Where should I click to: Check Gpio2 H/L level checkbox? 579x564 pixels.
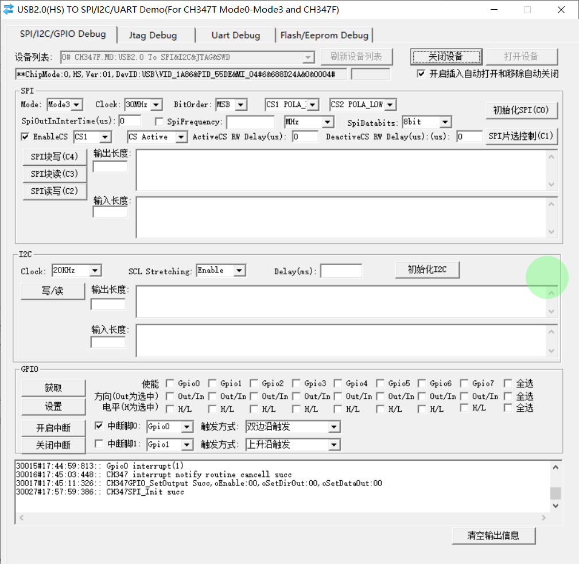click(254, 409)
